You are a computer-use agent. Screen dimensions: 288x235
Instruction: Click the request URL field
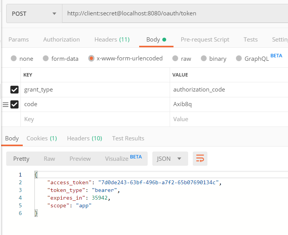pos(173,13)
